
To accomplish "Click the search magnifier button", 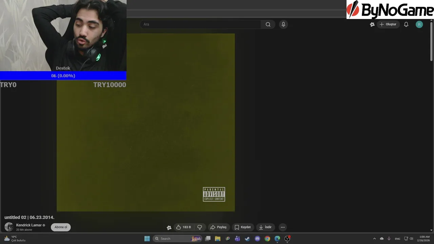I will click(x=268, y=24).
